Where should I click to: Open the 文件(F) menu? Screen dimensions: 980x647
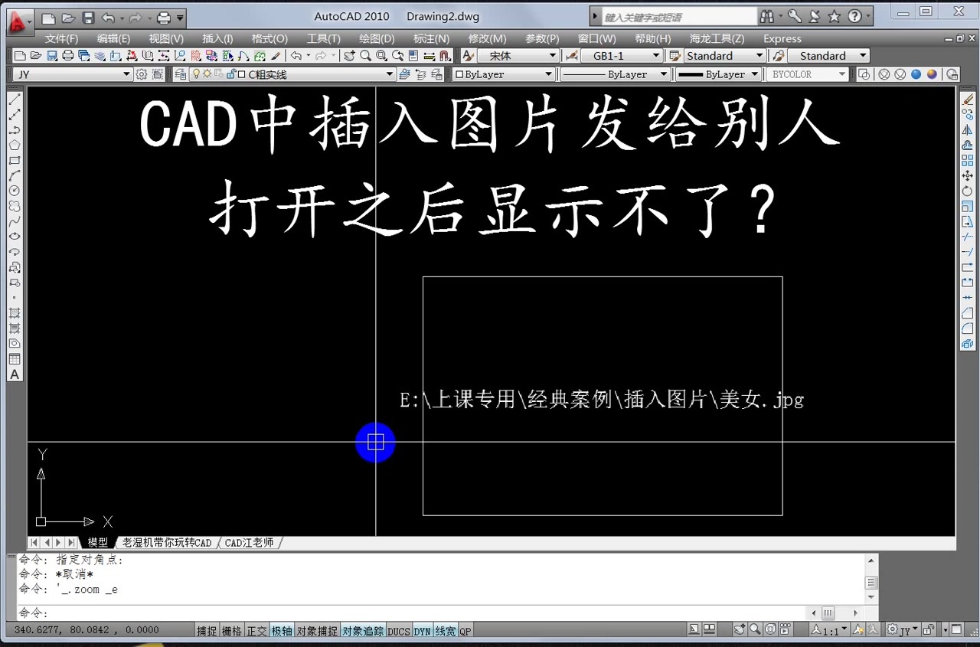click(61, 38)
